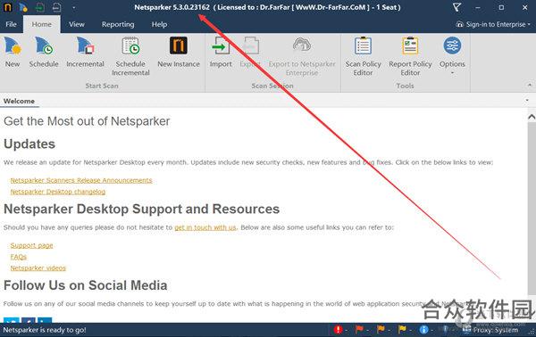
Task: Open Schedule Incremental scan
Action: click(x=130, y=57)
